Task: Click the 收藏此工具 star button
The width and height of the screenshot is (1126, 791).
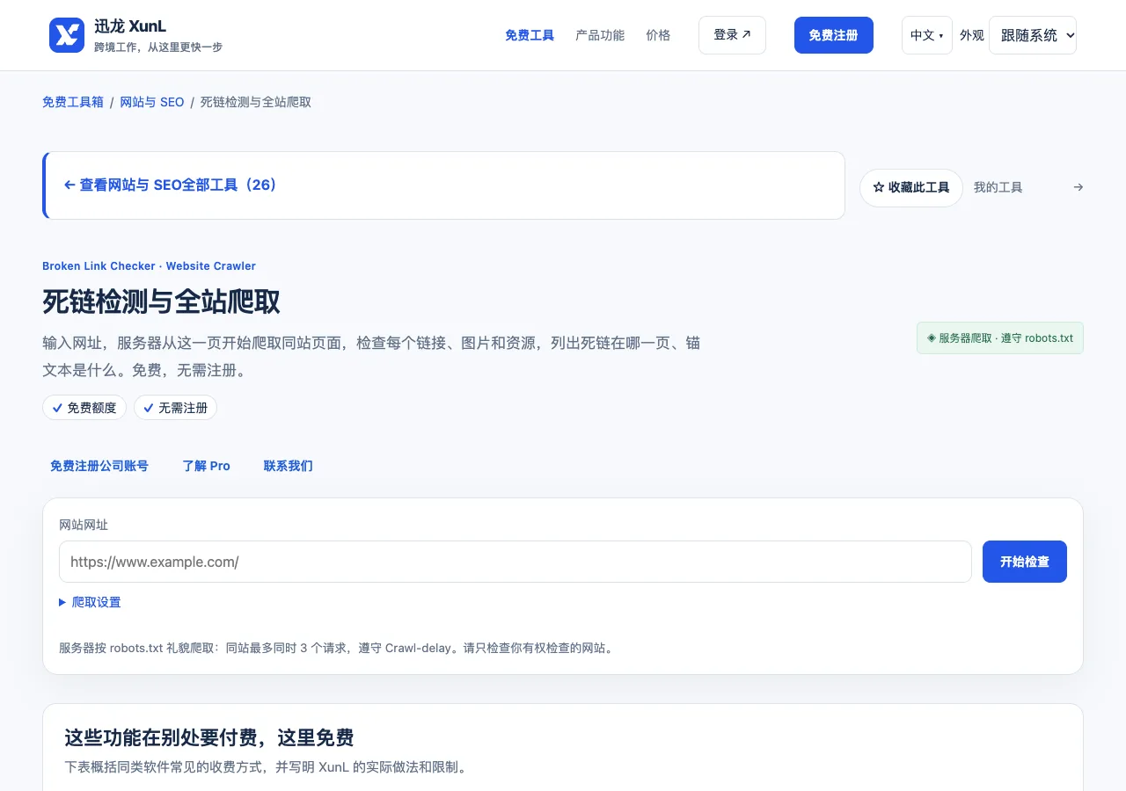Action: [x=910, y=187]
